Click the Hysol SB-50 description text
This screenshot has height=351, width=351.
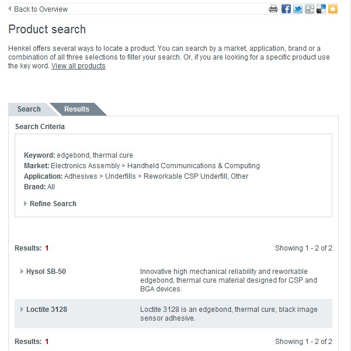tap(228, 280)
